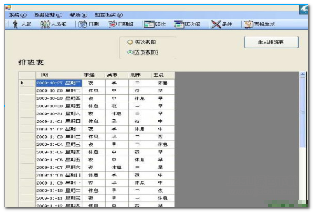Click the 日期 date toolbar icon
The image size is (313, 212).
point(89,24)
